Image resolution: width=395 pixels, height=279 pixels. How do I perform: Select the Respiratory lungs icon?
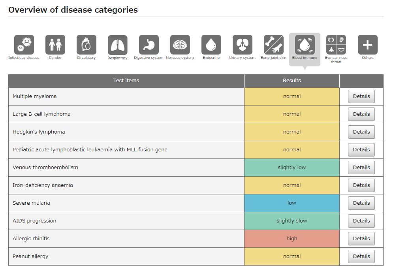pyautogui.click(x=117, y=44)
